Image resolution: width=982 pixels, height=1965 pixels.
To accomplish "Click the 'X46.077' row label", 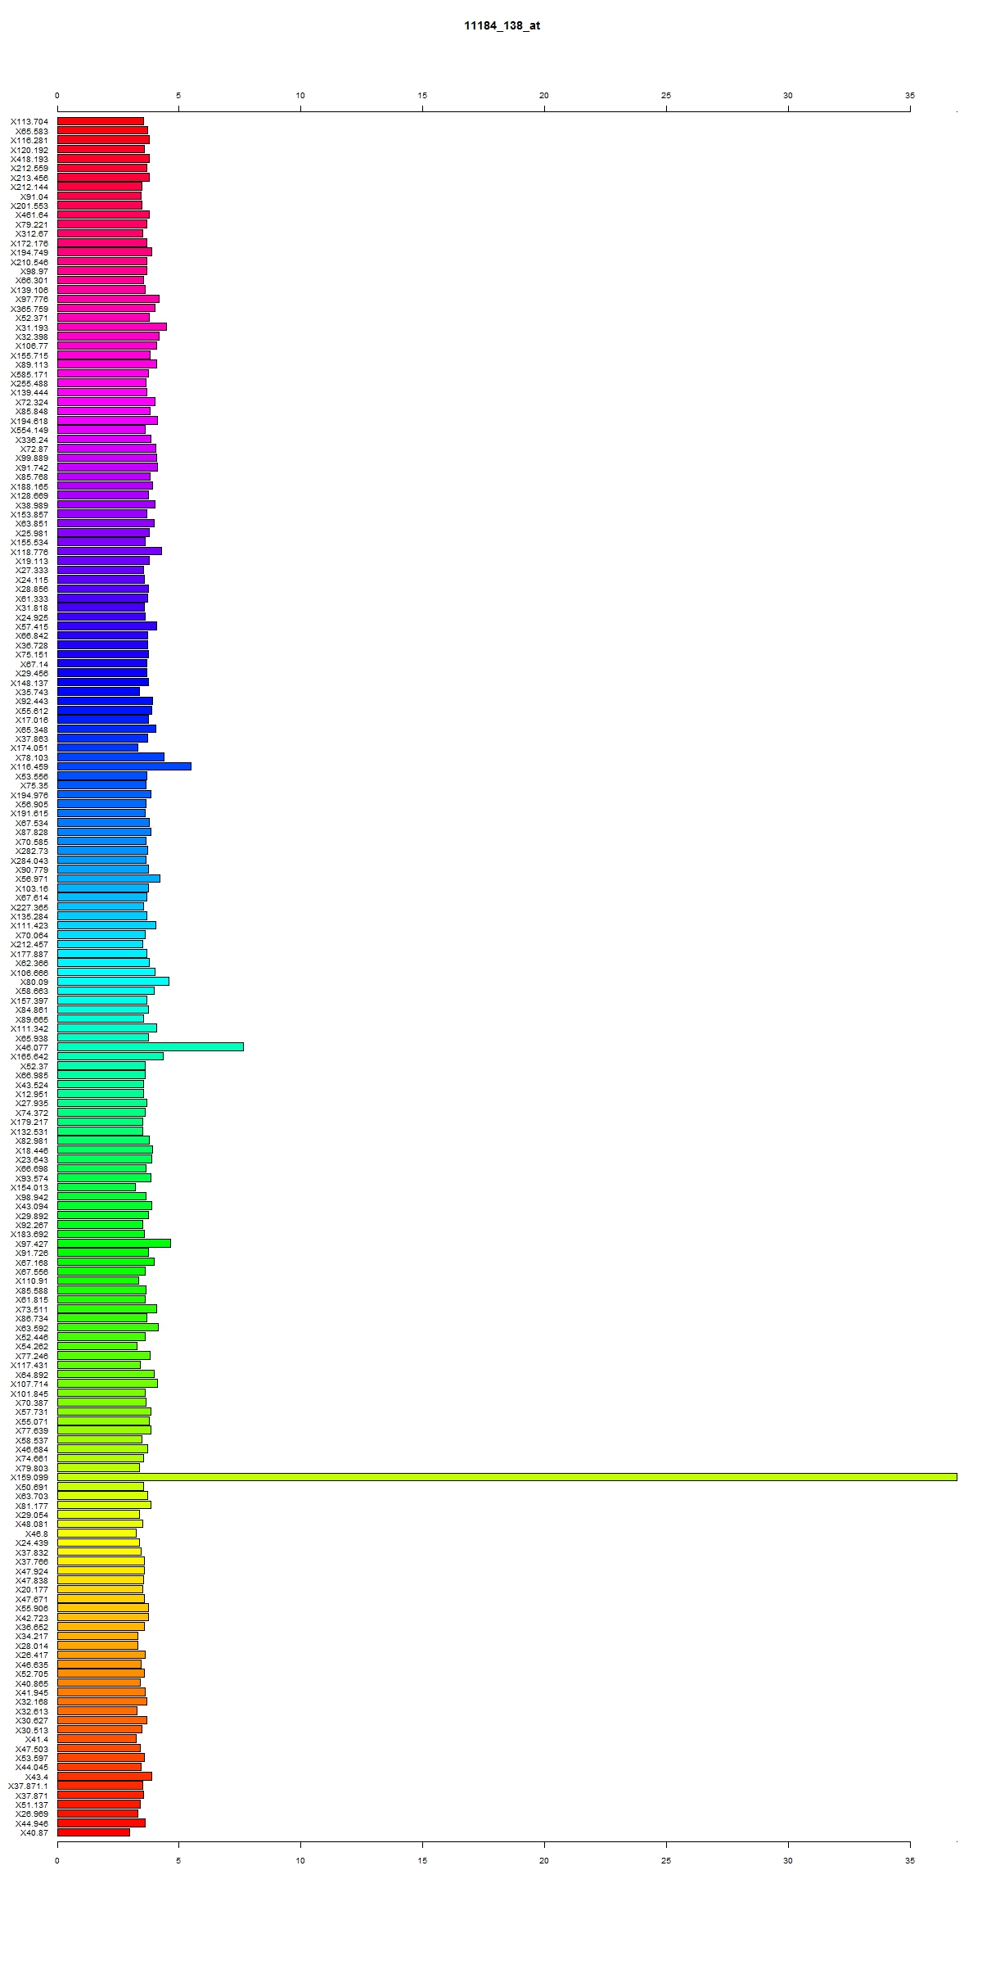I will [x=32, y=1047].
